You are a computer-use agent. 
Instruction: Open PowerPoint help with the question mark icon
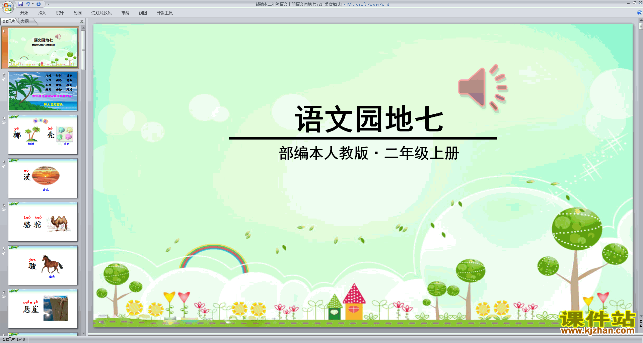tap(639, 13)
